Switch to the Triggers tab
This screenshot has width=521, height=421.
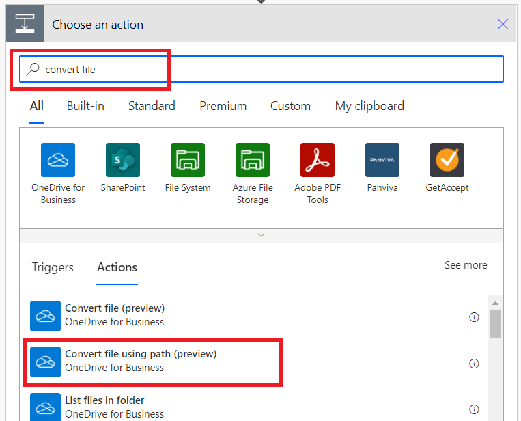coord(53,267)
